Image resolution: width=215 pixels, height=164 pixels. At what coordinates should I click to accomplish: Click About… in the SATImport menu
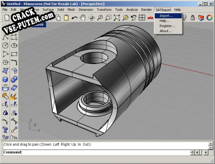166,31
